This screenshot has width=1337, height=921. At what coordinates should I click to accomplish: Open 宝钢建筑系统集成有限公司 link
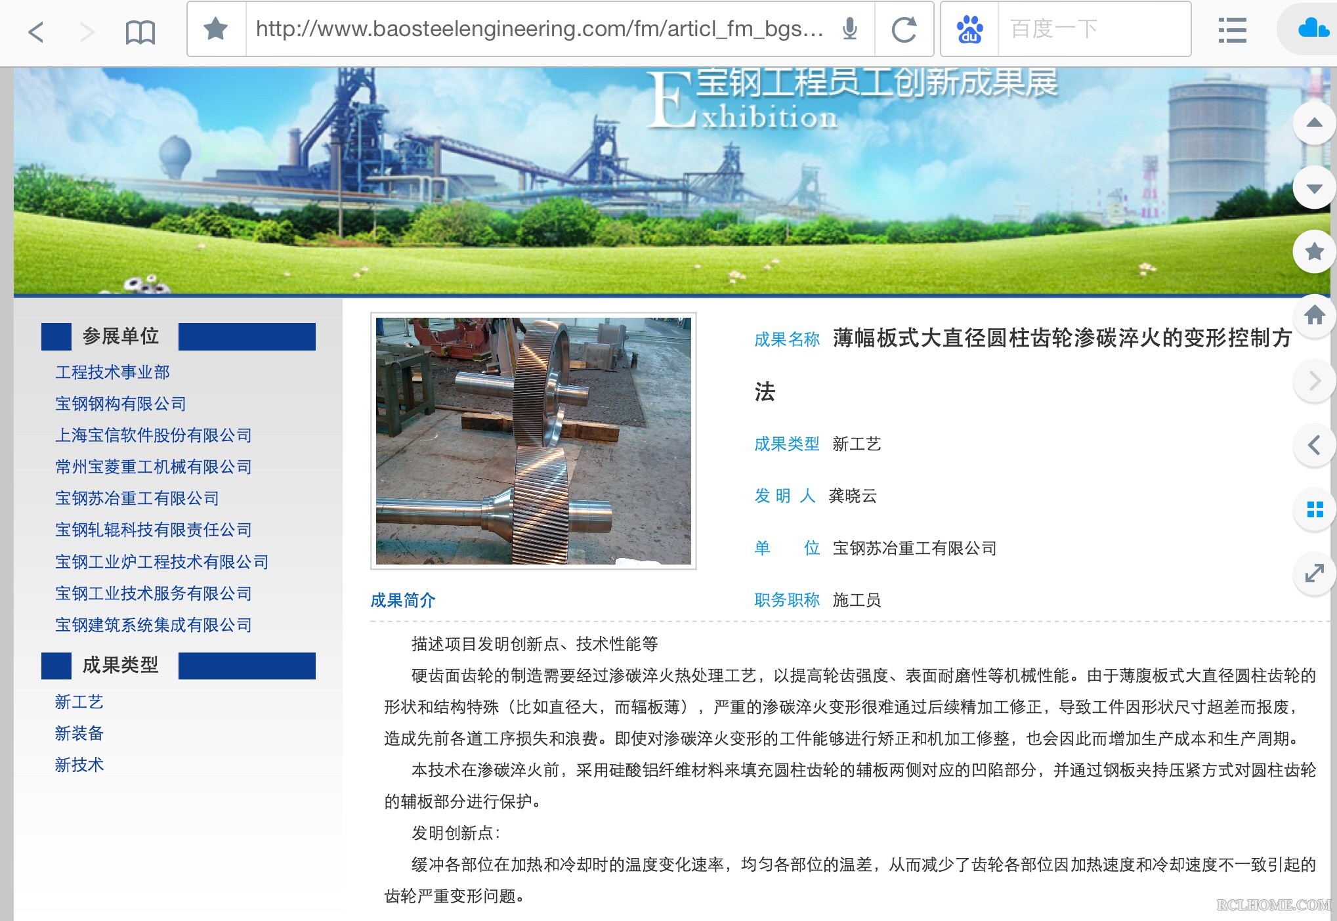click(154, 625)
